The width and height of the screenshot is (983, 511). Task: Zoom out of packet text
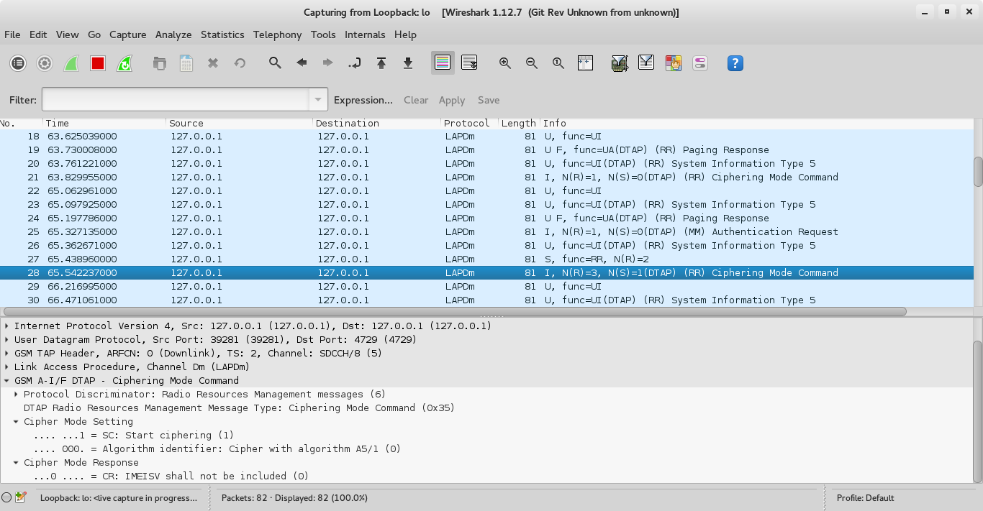(x=532, y=63)
